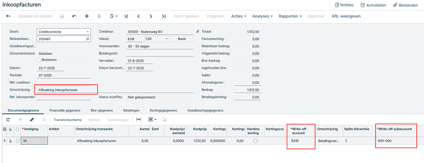Open Bestanden attachments
Screen dimensions: 424x163
405,5
